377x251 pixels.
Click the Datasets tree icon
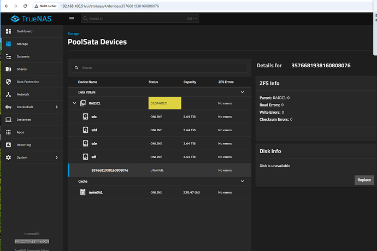click(x=8, y=56)
